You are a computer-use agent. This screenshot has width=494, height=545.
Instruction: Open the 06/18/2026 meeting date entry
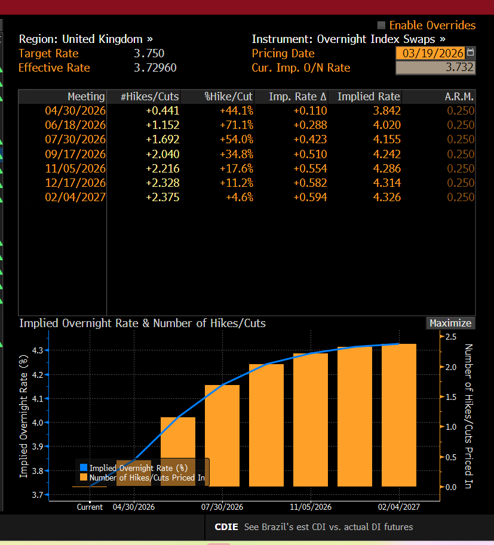[x=75, y=125]
